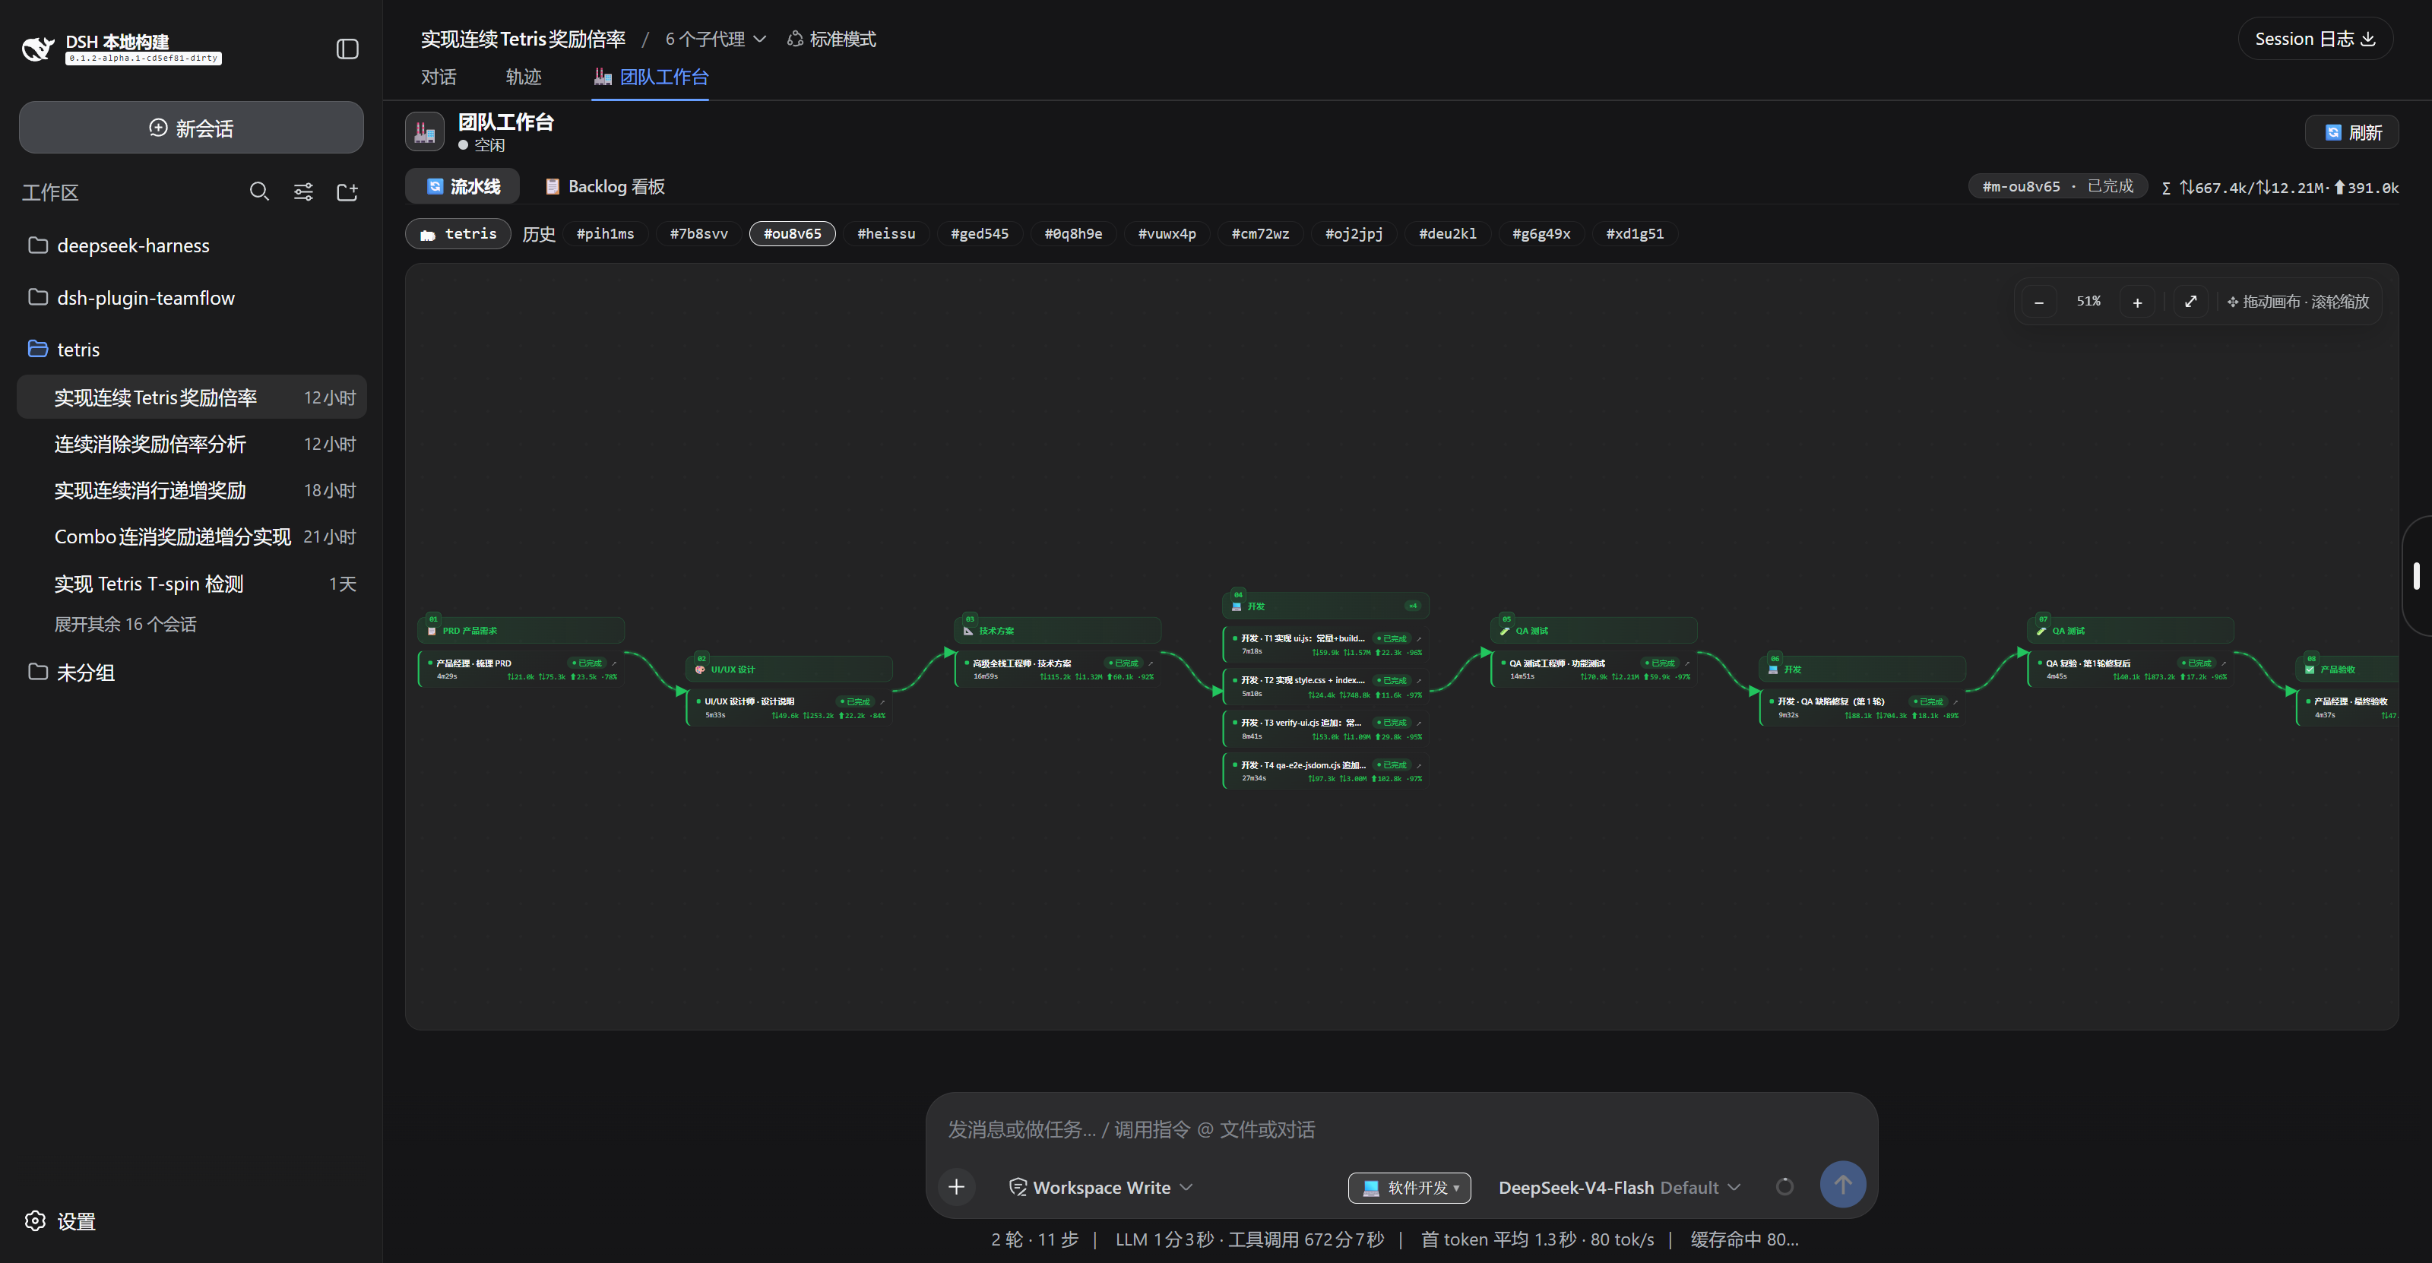Open the 6 个子代理 dropdown

pyautogui.click(x=714, y=39)
